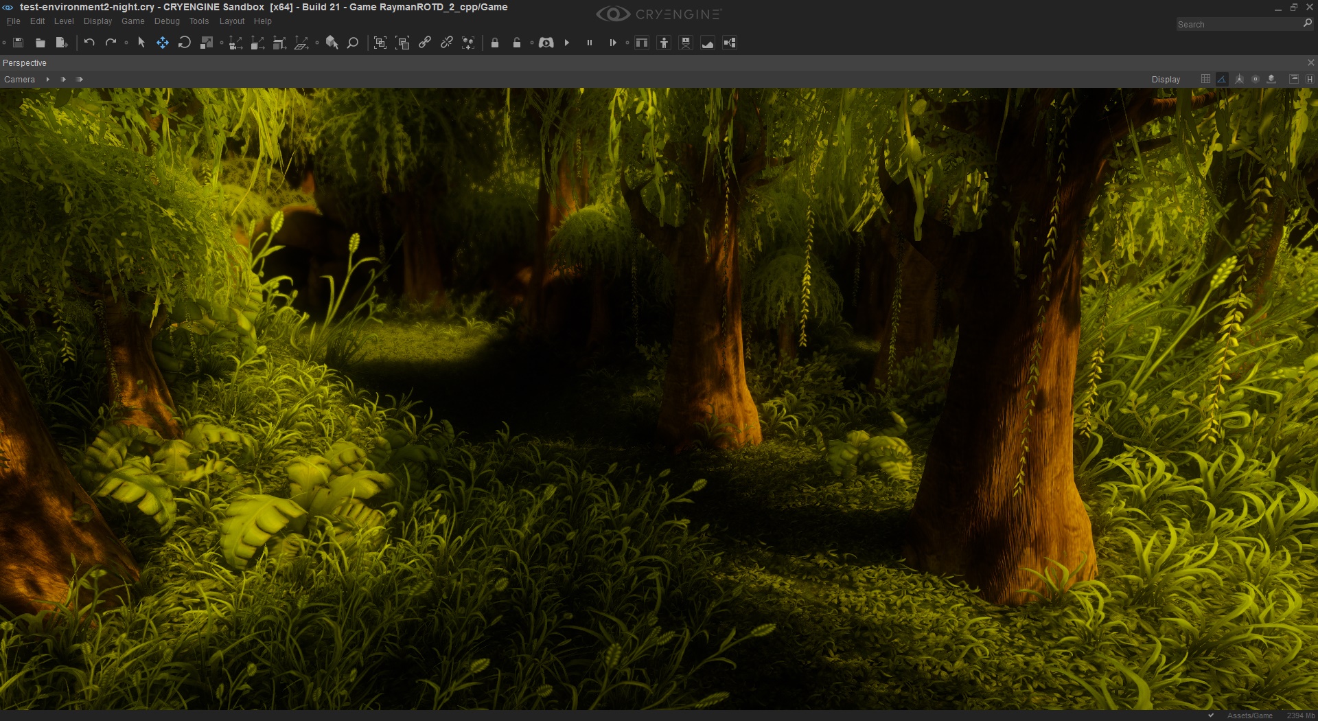Set local coordinate system with cube axes icon
Image resolution: width=1318 pixels, height=721 pixels.
click(257, 43)
